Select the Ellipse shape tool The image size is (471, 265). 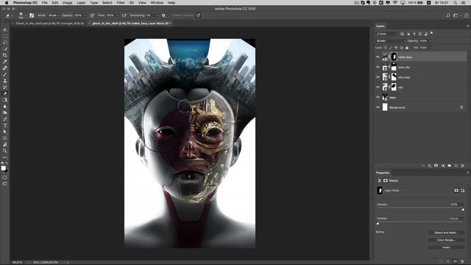(5, 138)
